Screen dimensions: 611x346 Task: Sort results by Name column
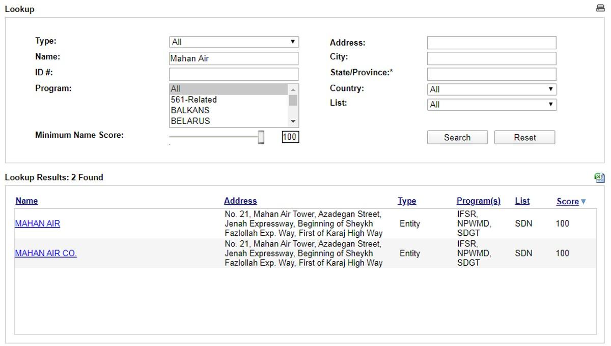(x=26, y=201)
